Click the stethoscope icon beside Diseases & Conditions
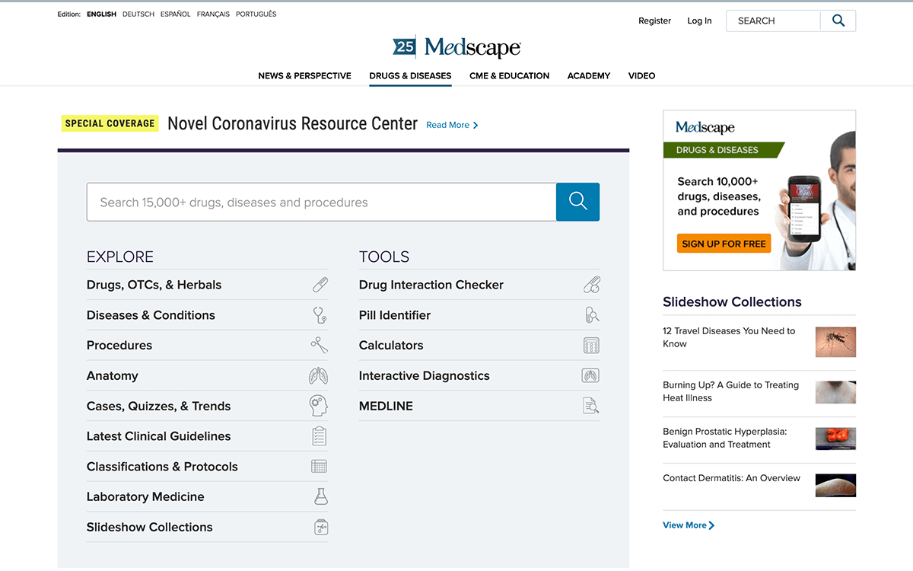913x571 pixels. (x=320, y=315)
